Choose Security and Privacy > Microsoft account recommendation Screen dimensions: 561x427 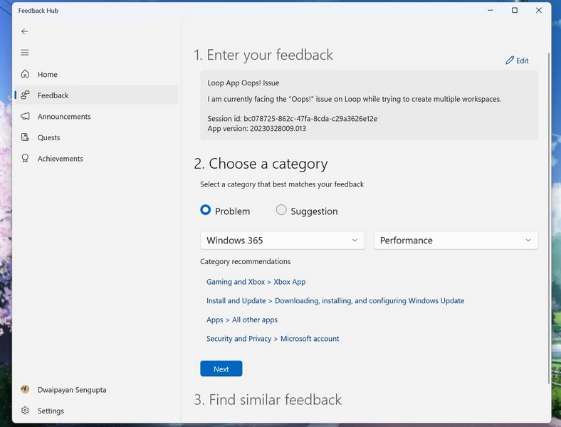click(273, 339)
